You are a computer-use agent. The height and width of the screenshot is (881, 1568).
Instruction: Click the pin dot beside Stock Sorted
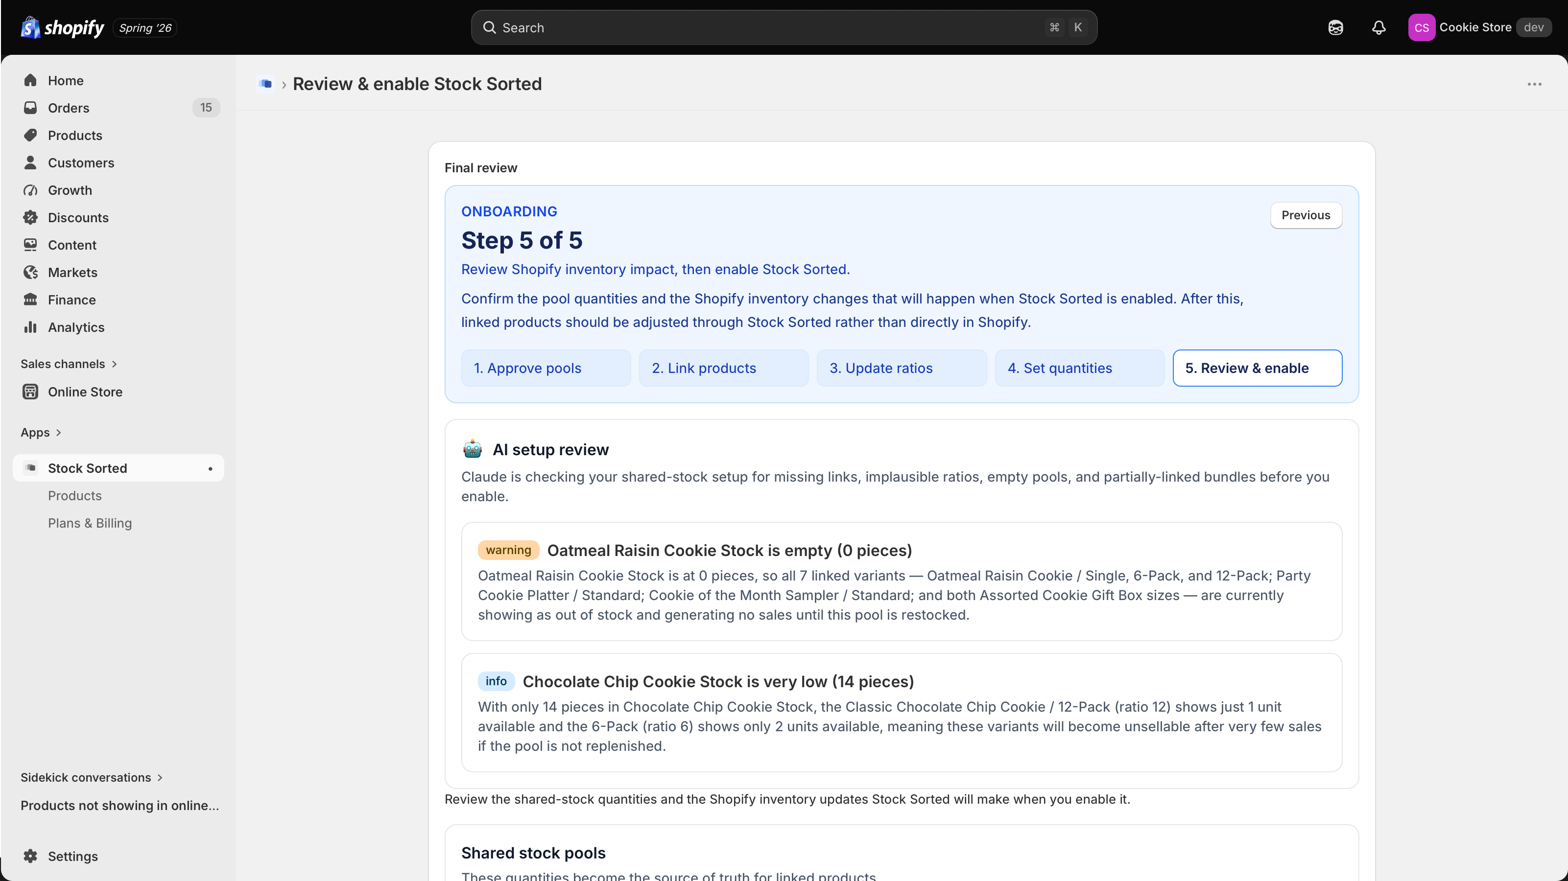point(211,468)
